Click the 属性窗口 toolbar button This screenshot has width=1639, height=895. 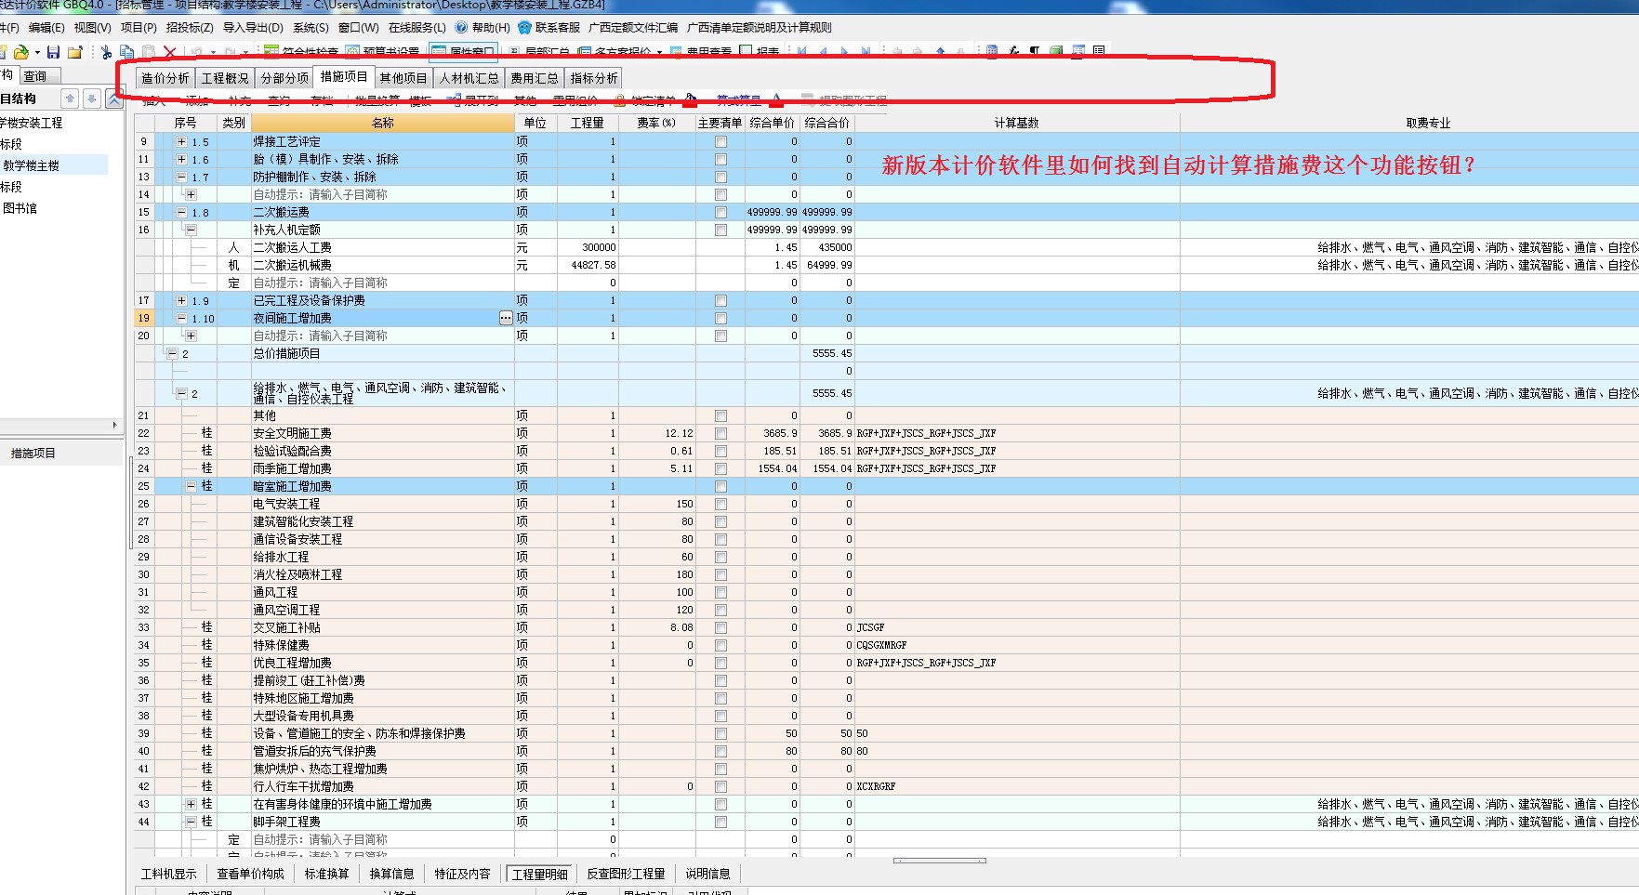pos(464,52)
